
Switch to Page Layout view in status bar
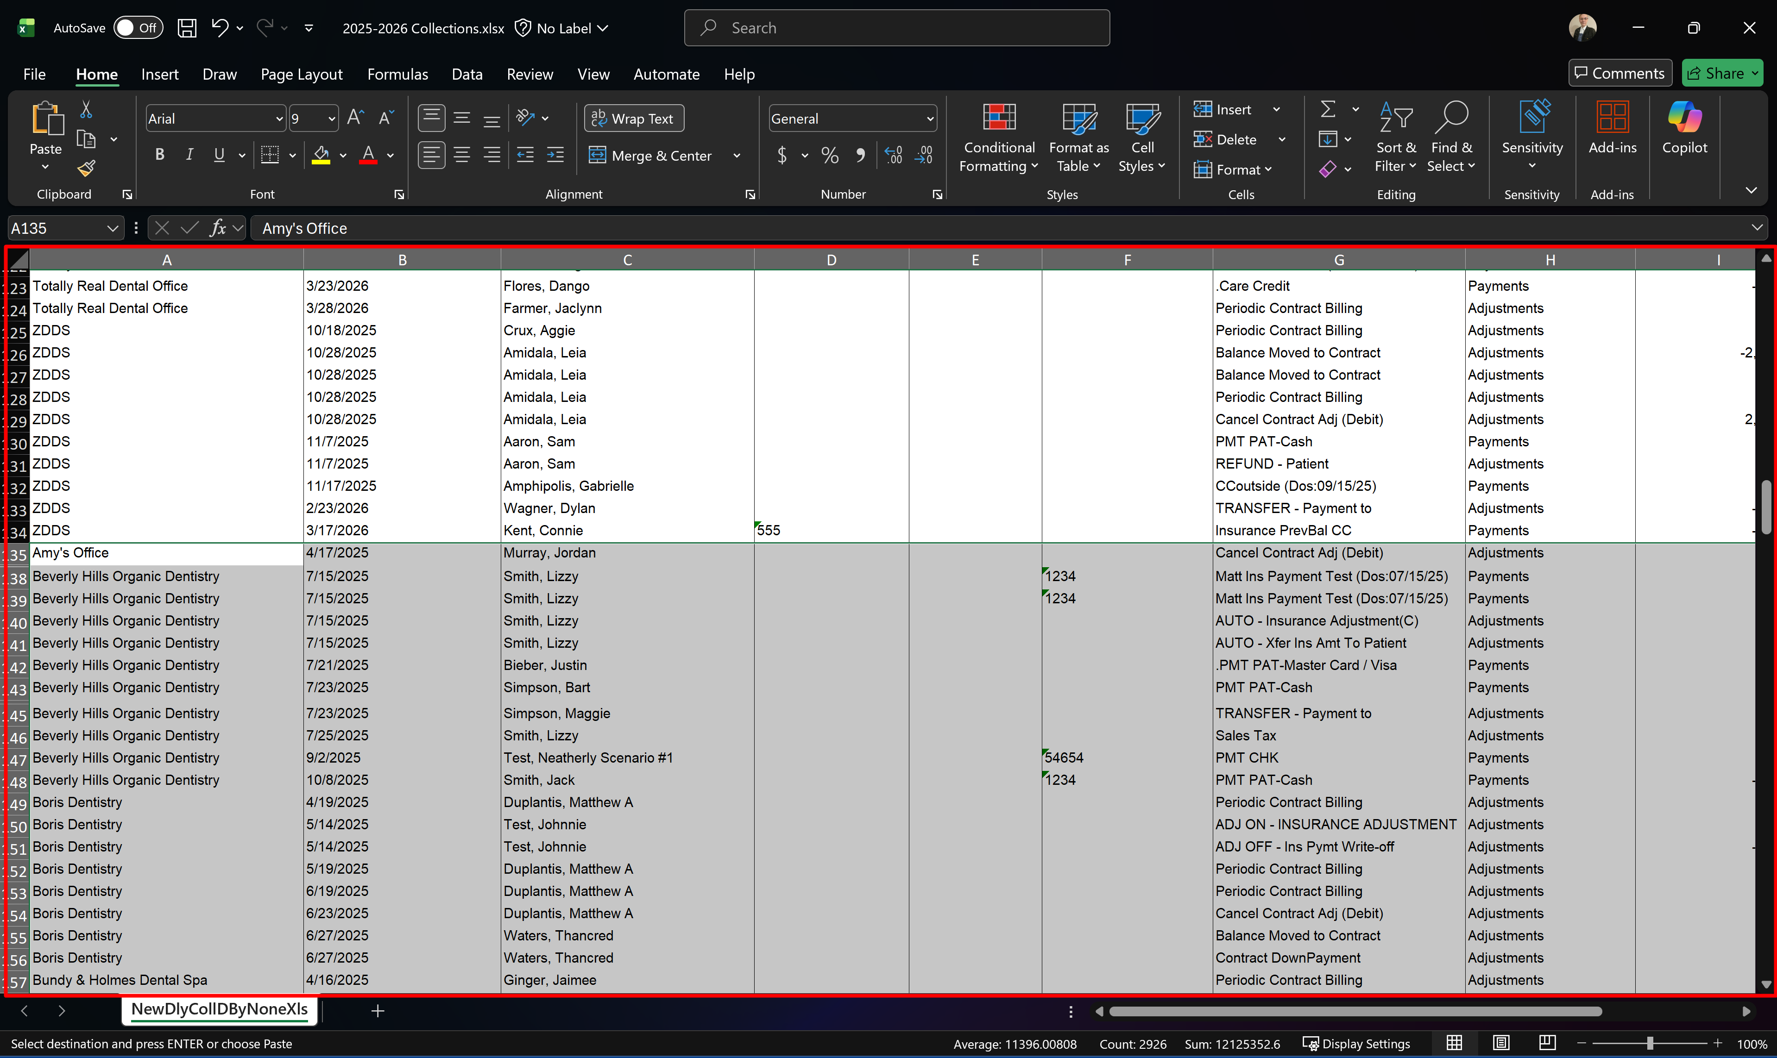pyautogui.click(x=1501, y=1043)
